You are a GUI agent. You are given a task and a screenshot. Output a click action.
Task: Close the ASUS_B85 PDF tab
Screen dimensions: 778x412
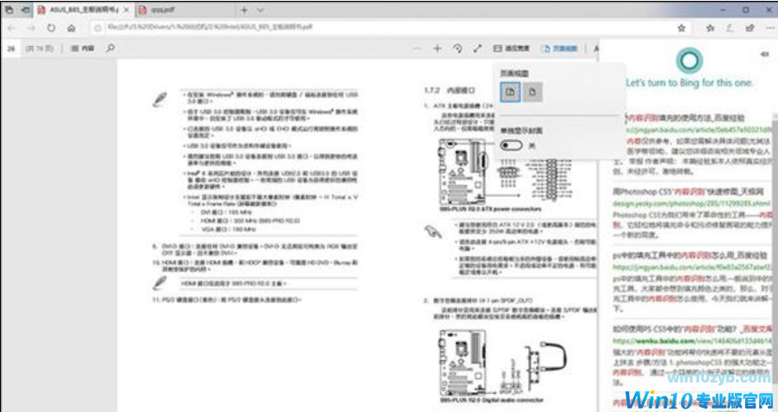pyautogui.click(x=126, y=10)
